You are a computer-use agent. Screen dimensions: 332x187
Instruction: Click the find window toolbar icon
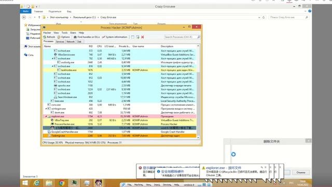[133, 37]
